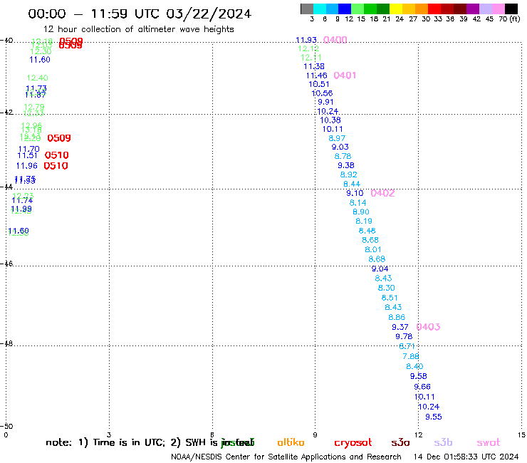Viewport: 527px width, 463px height.
Task: Click the 'cryosat' satellite legend label
Action: click(353, 443)
